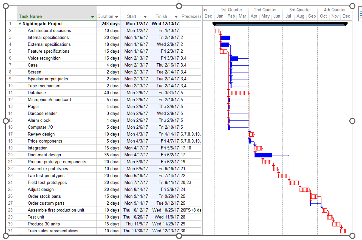Open the Task Name column filter dropdown
The width and height of the screenshot is (362, 240).
click(92, 17)
